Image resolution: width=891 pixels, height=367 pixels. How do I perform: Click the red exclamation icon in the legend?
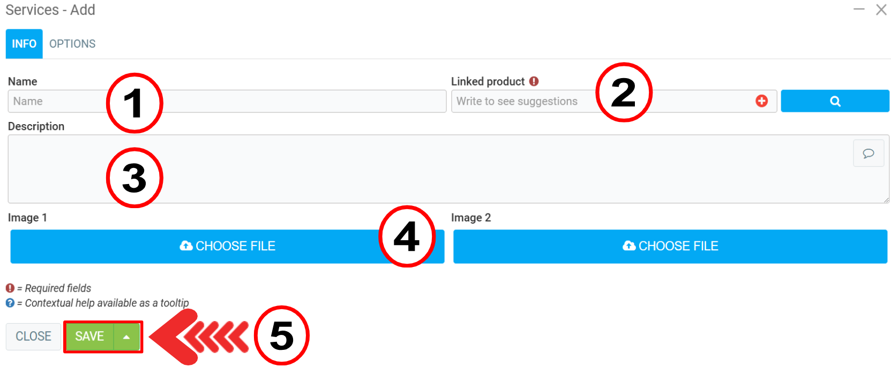point(10,288)
